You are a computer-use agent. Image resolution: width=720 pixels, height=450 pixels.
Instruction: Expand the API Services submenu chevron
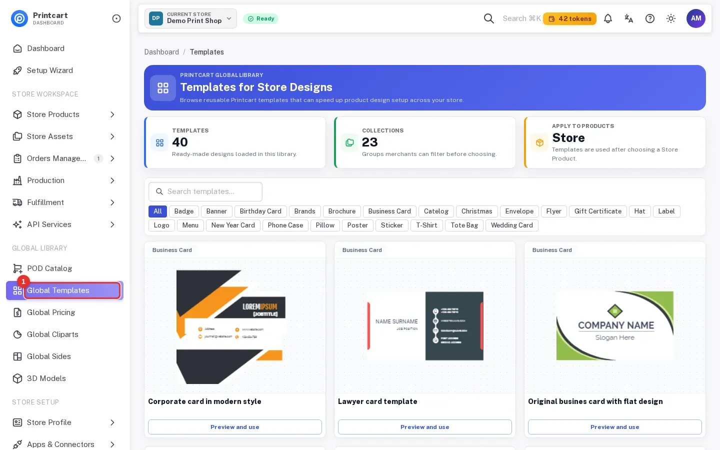[x=112, y=224]
